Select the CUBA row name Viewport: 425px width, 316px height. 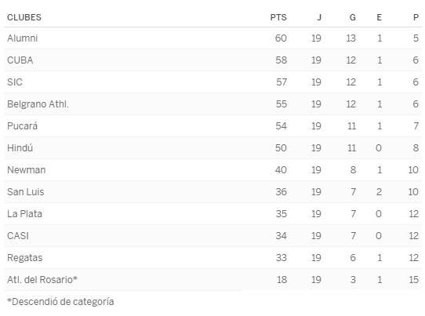pos(20,60)
